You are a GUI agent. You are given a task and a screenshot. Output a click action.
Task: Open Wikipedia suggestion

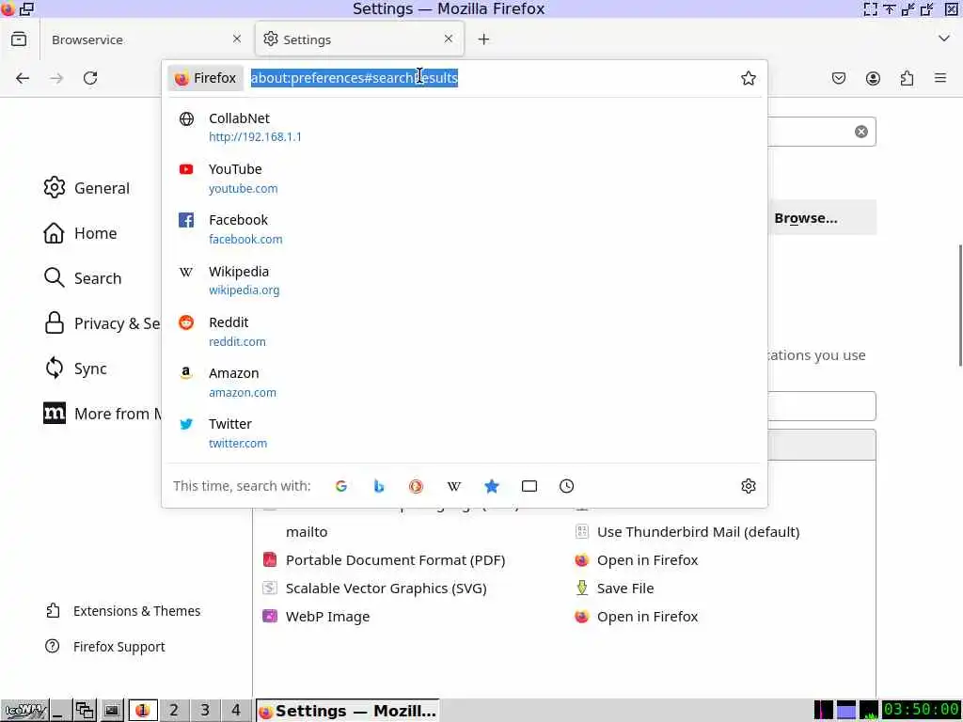coord(465,280)
